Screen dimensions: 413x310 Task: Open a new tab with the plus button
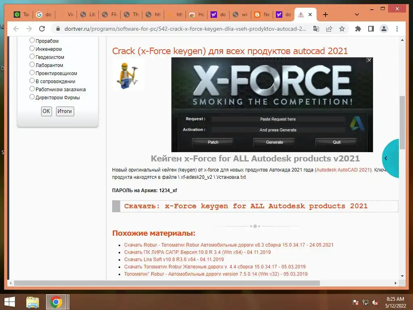pyautogui.click(x=325, y=15)
